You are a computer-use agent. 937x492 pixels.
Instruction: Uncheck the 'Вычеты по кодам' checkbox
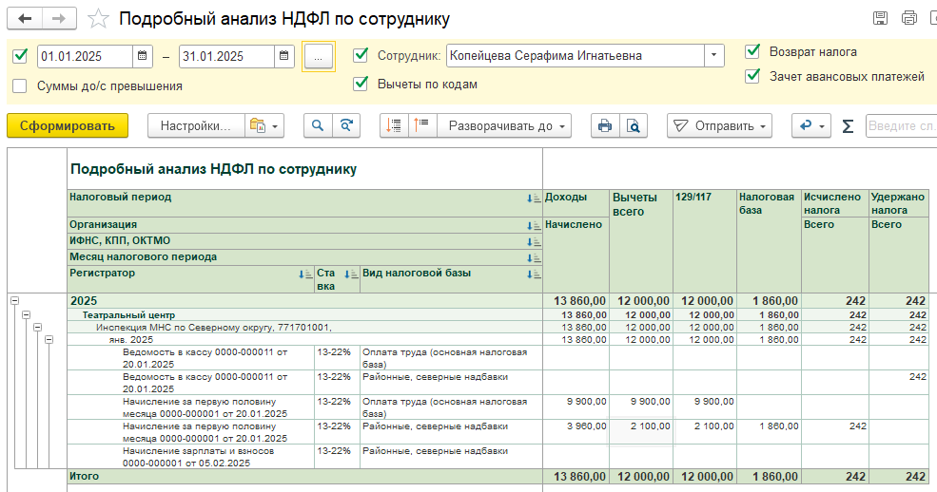(x=361, y=84)
